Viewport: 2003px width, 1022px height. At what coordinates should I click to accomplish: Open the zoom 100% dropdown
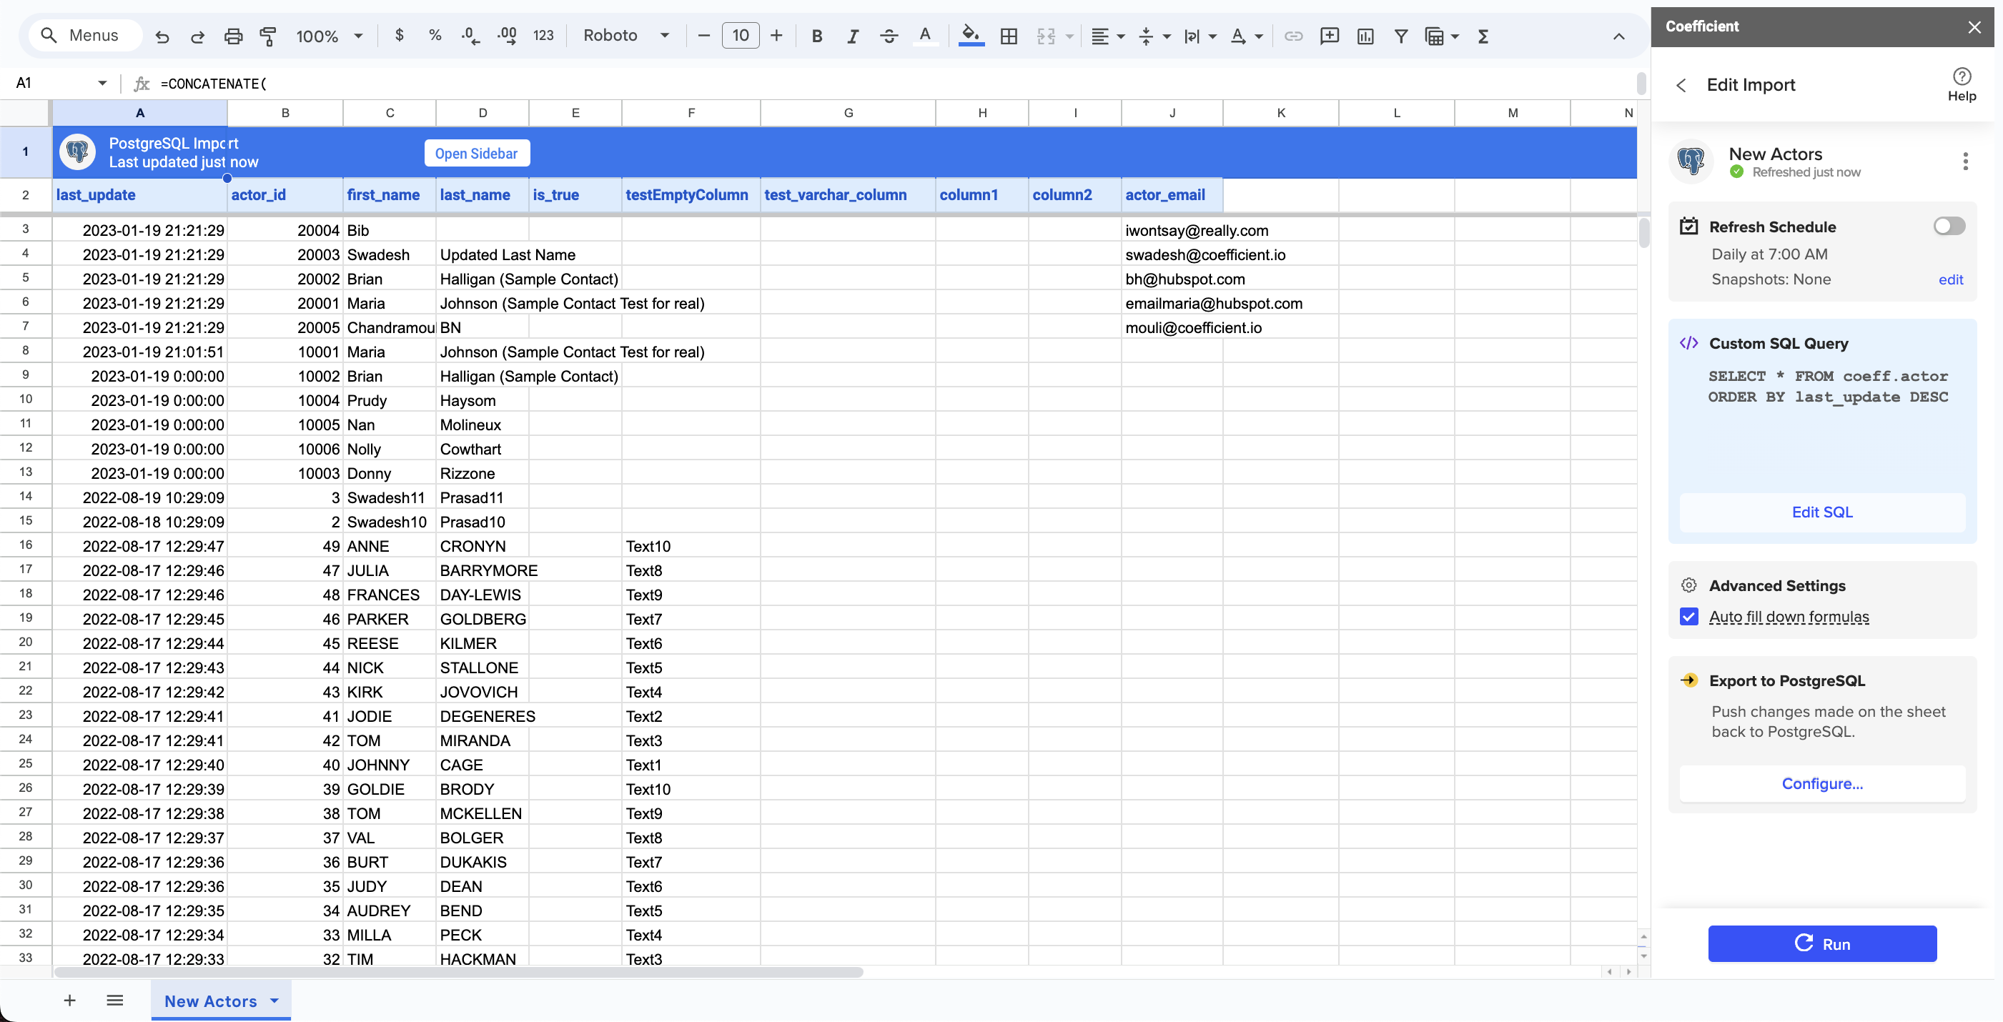point(329,36)
